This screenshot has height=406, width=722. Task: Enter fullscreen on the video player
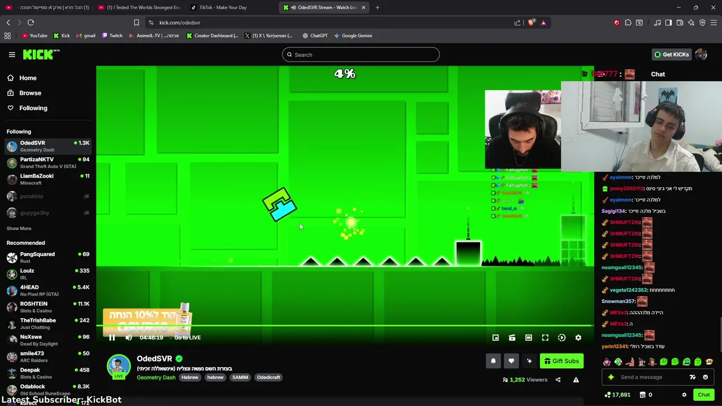point(545,337)
